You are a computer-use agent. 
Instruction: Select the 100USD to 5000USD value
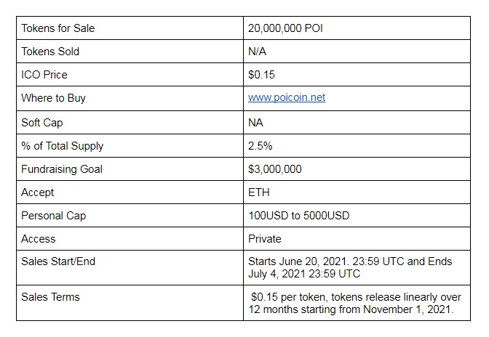[299, 216]
